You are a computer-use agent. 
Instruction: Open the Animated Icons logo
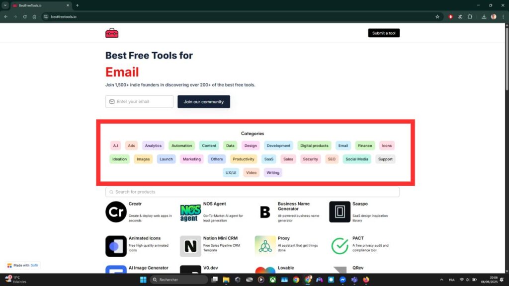click(116, 246)
